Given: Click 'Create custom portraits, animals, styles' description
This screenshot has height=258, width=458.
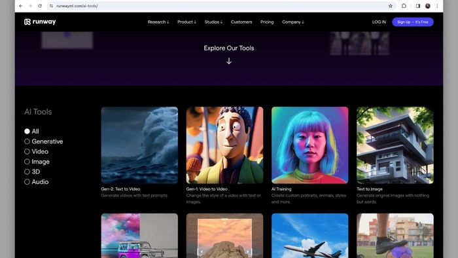Looking at the screenshot, I should 309,198.
